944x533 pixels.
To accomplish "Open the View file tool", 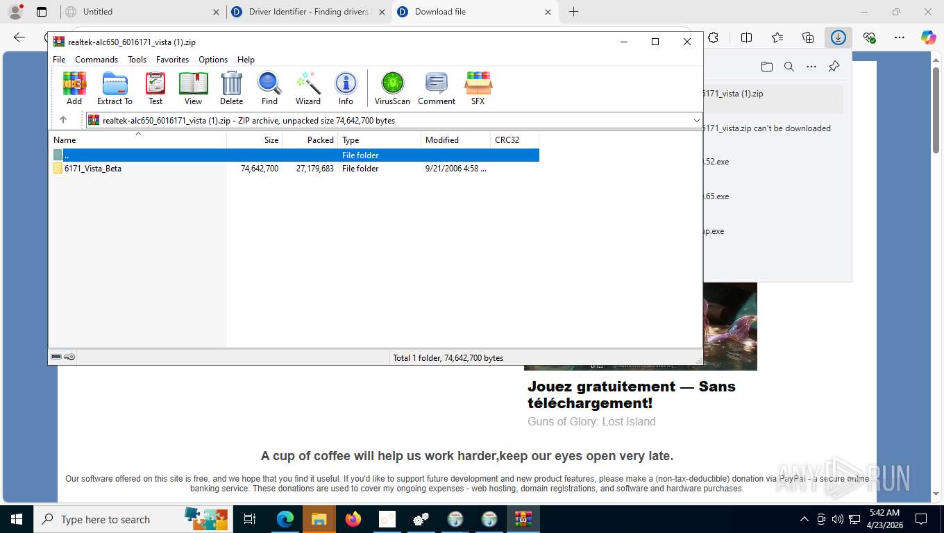I will coord(193,88).
